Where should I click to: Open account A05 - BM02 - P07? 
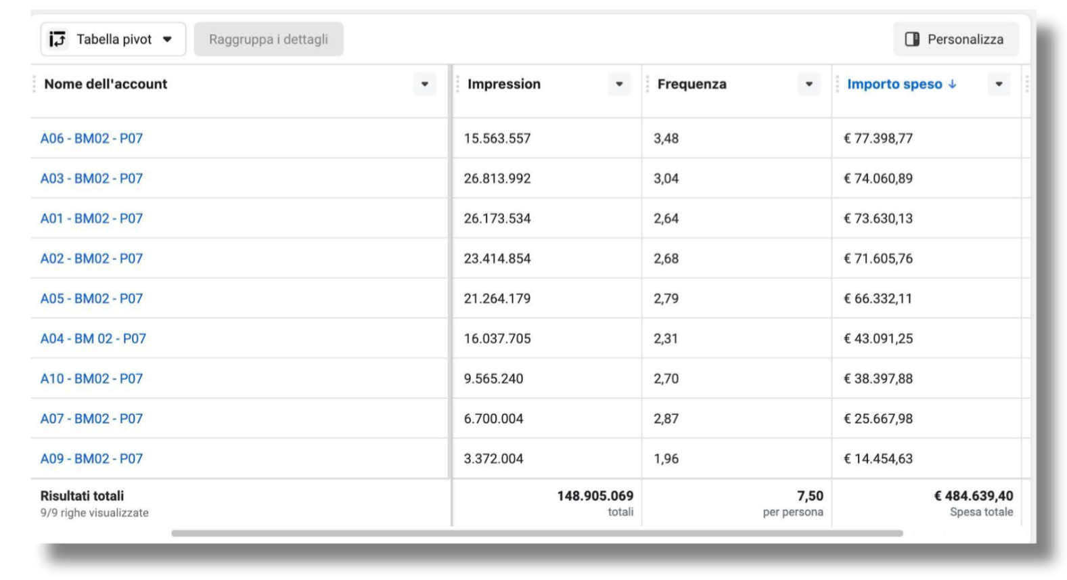[x=91, y=298]
